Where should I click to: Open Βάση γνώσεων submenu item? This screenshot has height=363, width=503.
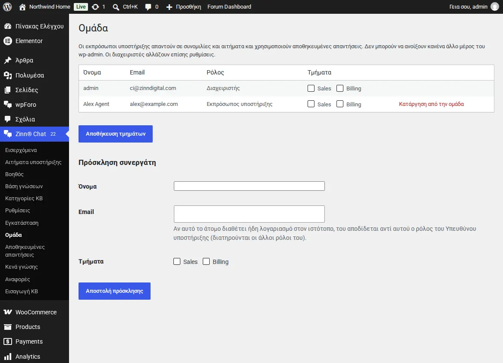pyautogui.click(x=24, y=186)
